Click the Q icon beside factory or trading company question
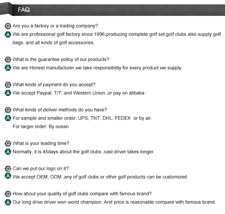 [8, 26]
